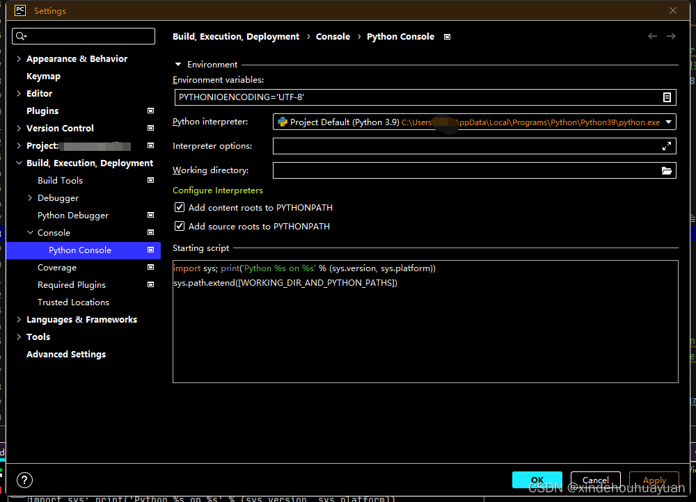This screenshot has width=696, height=502.
Task: Expand the Editor node
Action: point(19,93)
